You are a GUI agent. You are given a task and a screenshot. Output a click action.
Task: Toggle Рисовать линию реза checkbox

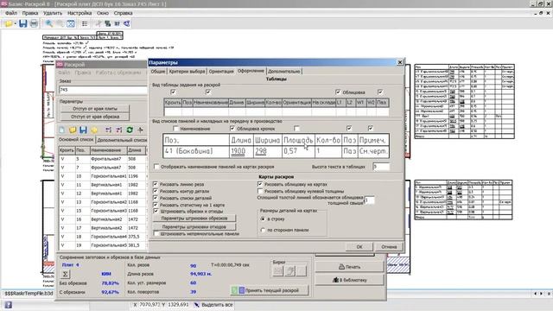[x=156, y=184]
